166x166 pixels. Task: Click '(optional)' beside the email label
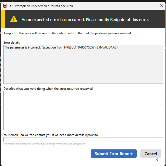coord(91,135)
